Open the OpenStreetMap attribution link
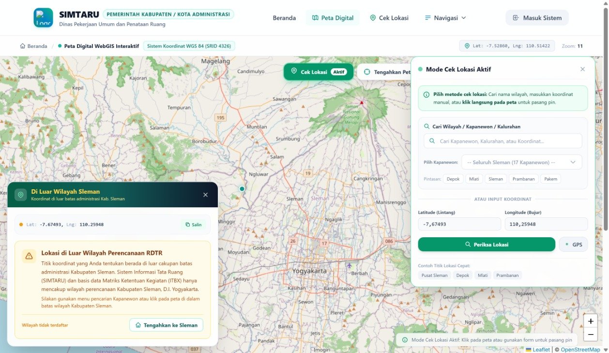609x353 pixels. tap(580, 350)
